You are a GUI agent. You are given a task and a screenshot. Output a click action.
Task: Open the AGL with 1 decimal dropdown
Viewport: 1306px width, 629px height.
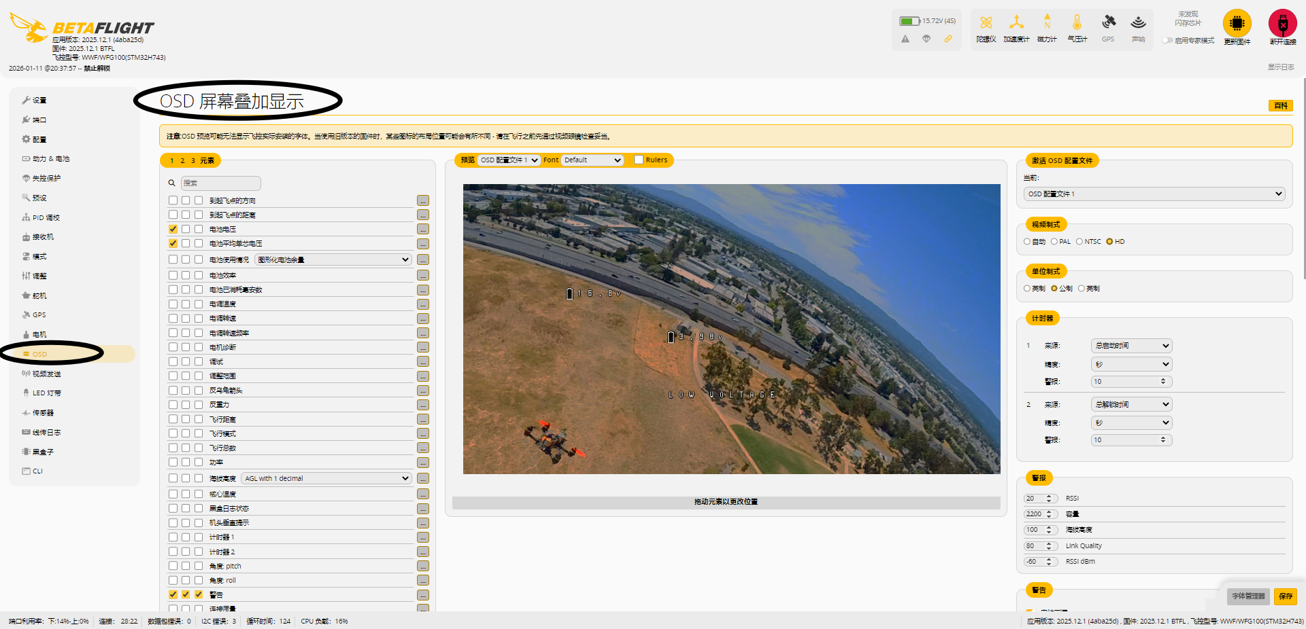(x=326, y=479)
